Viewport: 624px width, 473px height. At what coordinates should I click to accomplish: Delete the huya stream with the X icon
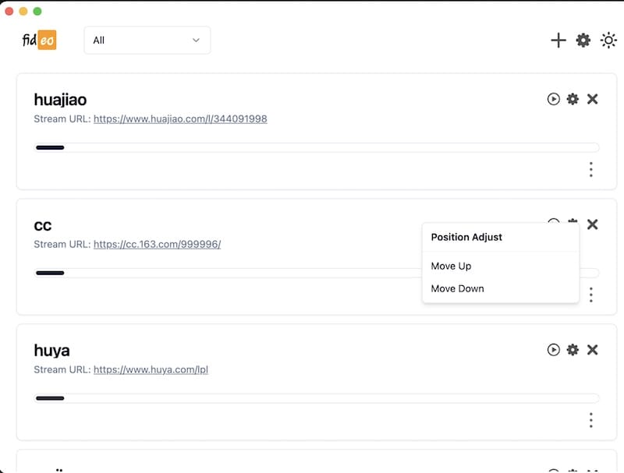click(x=593, y=350)
